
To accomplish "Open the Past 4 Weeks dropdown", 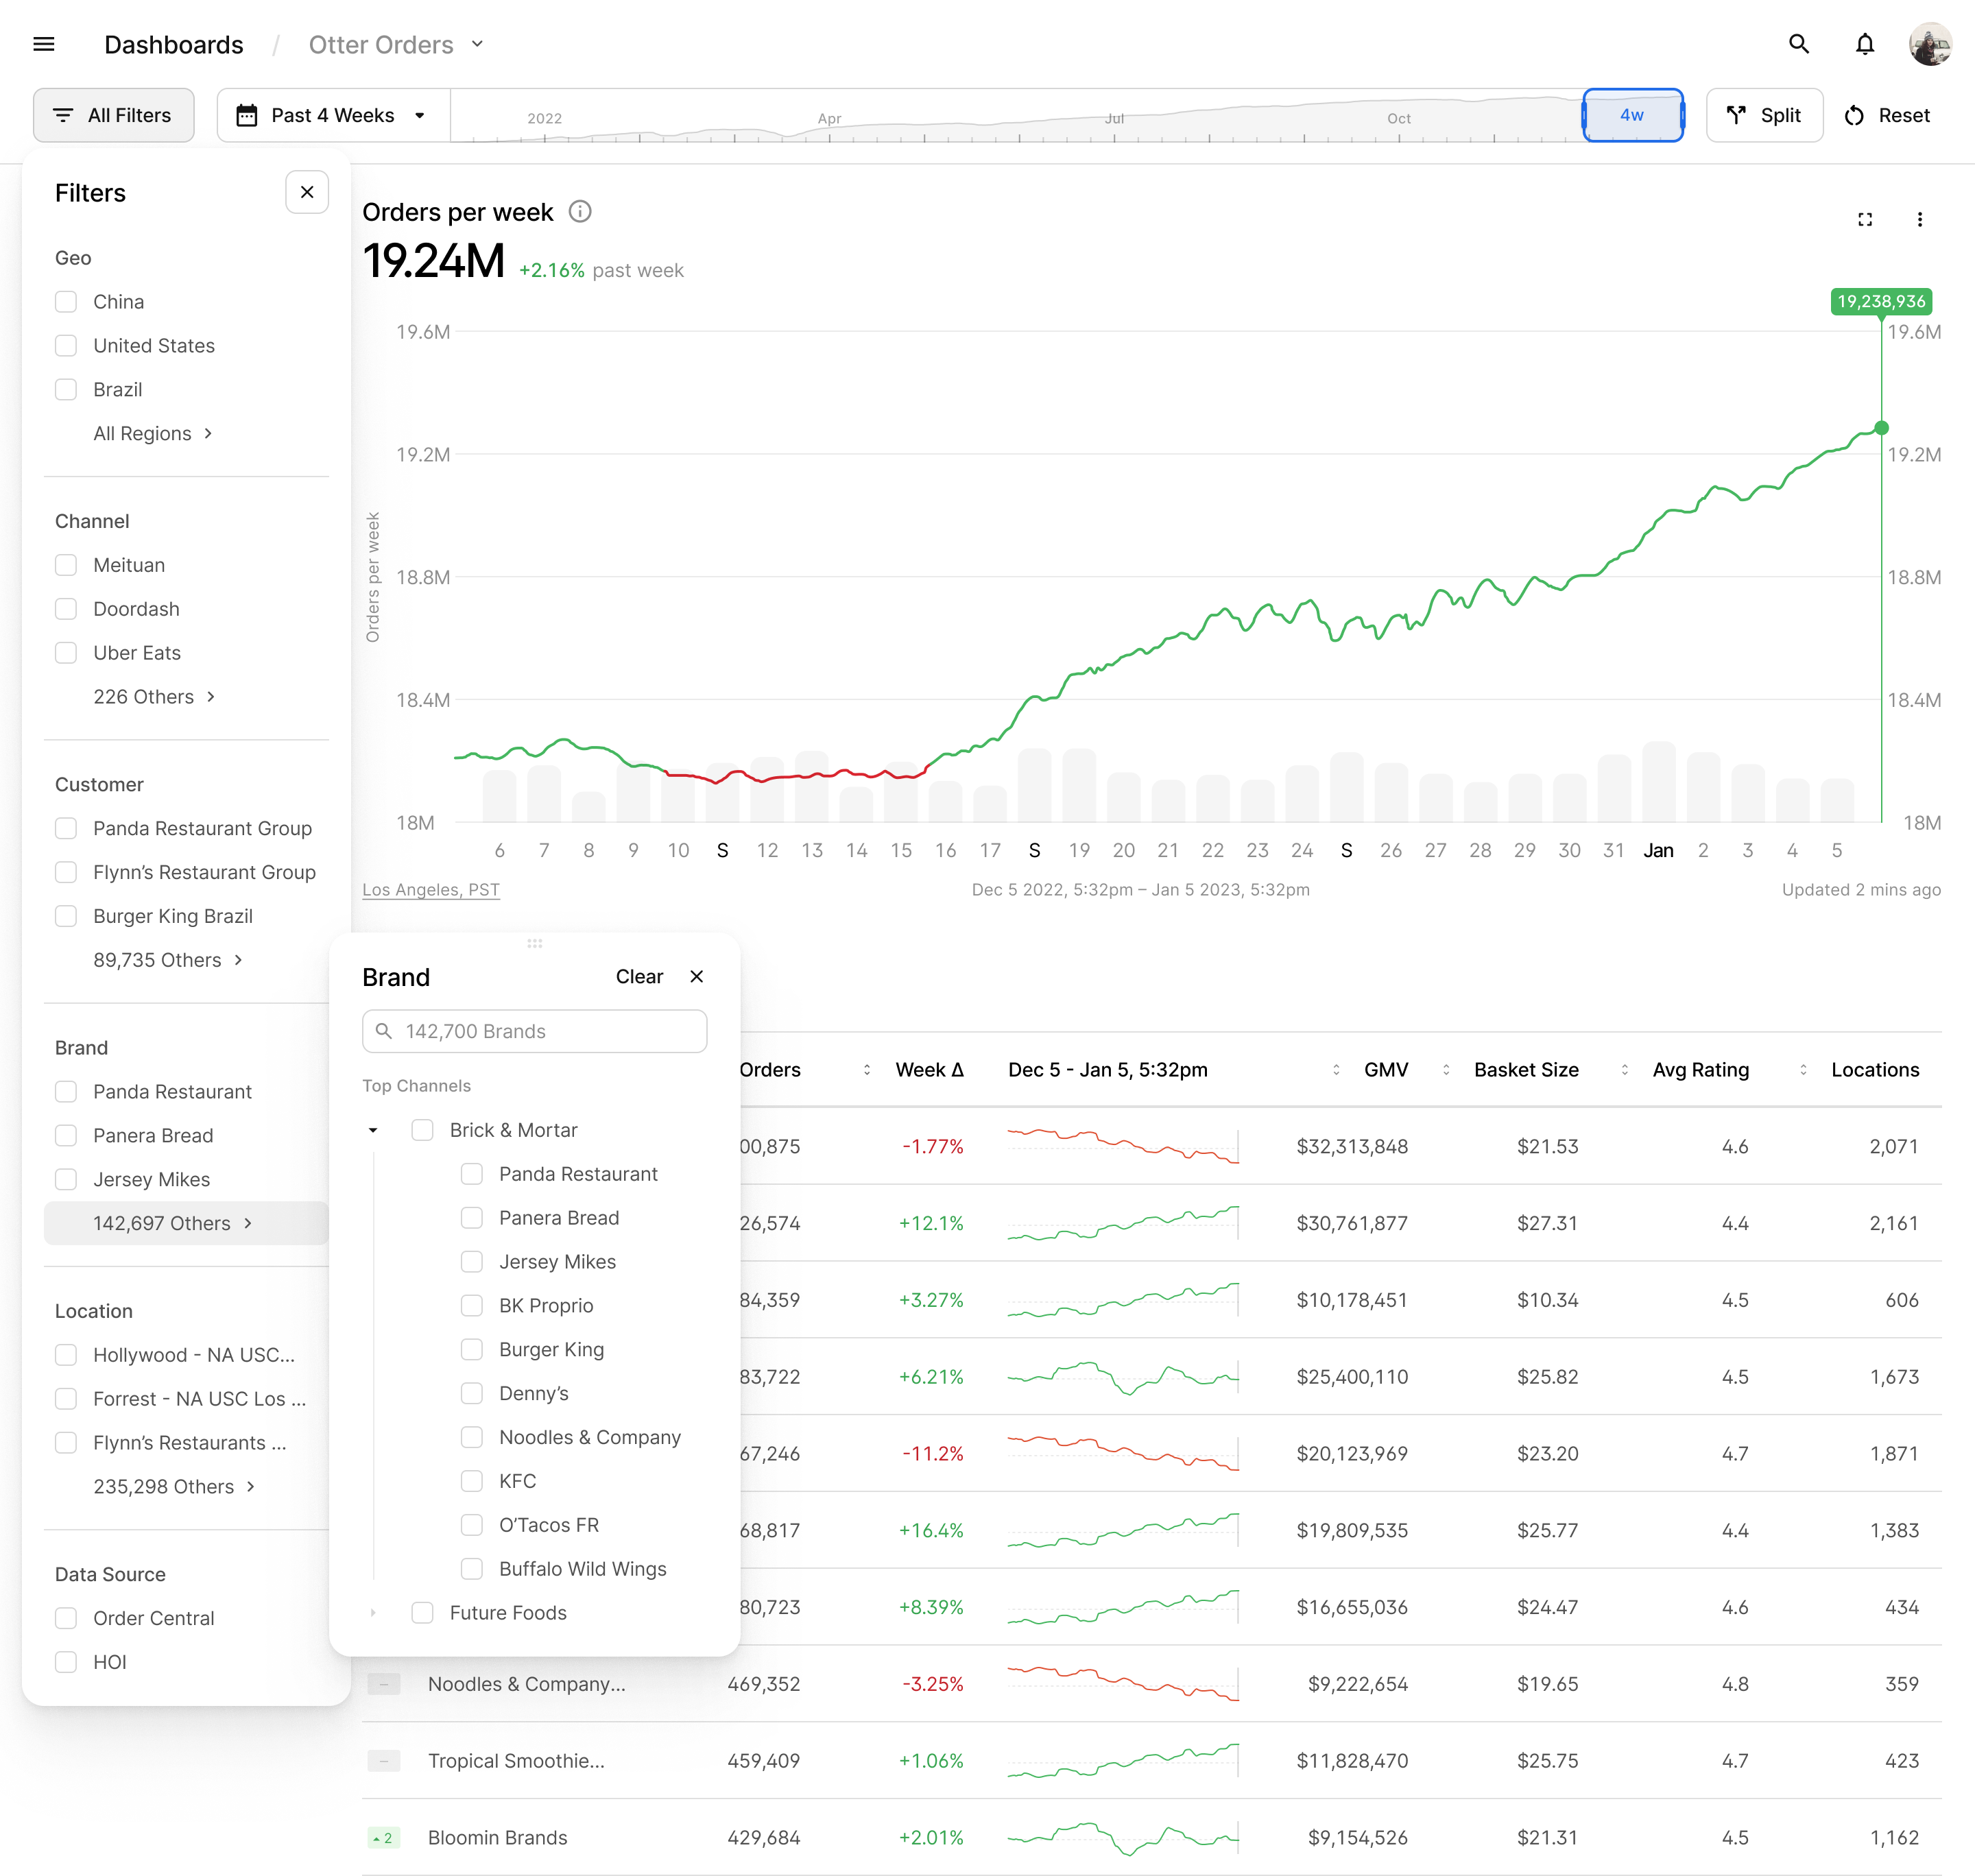I will (x=333, y=116).
